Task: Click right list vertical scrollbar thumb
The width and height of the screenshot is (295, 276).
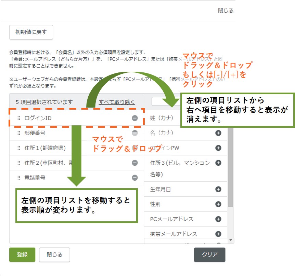Action: tap(230, 167)
